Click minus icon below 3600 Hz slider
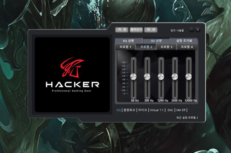The height and width of the screenshot is (153, 231). pyautogui.click(x=175, y=98)
